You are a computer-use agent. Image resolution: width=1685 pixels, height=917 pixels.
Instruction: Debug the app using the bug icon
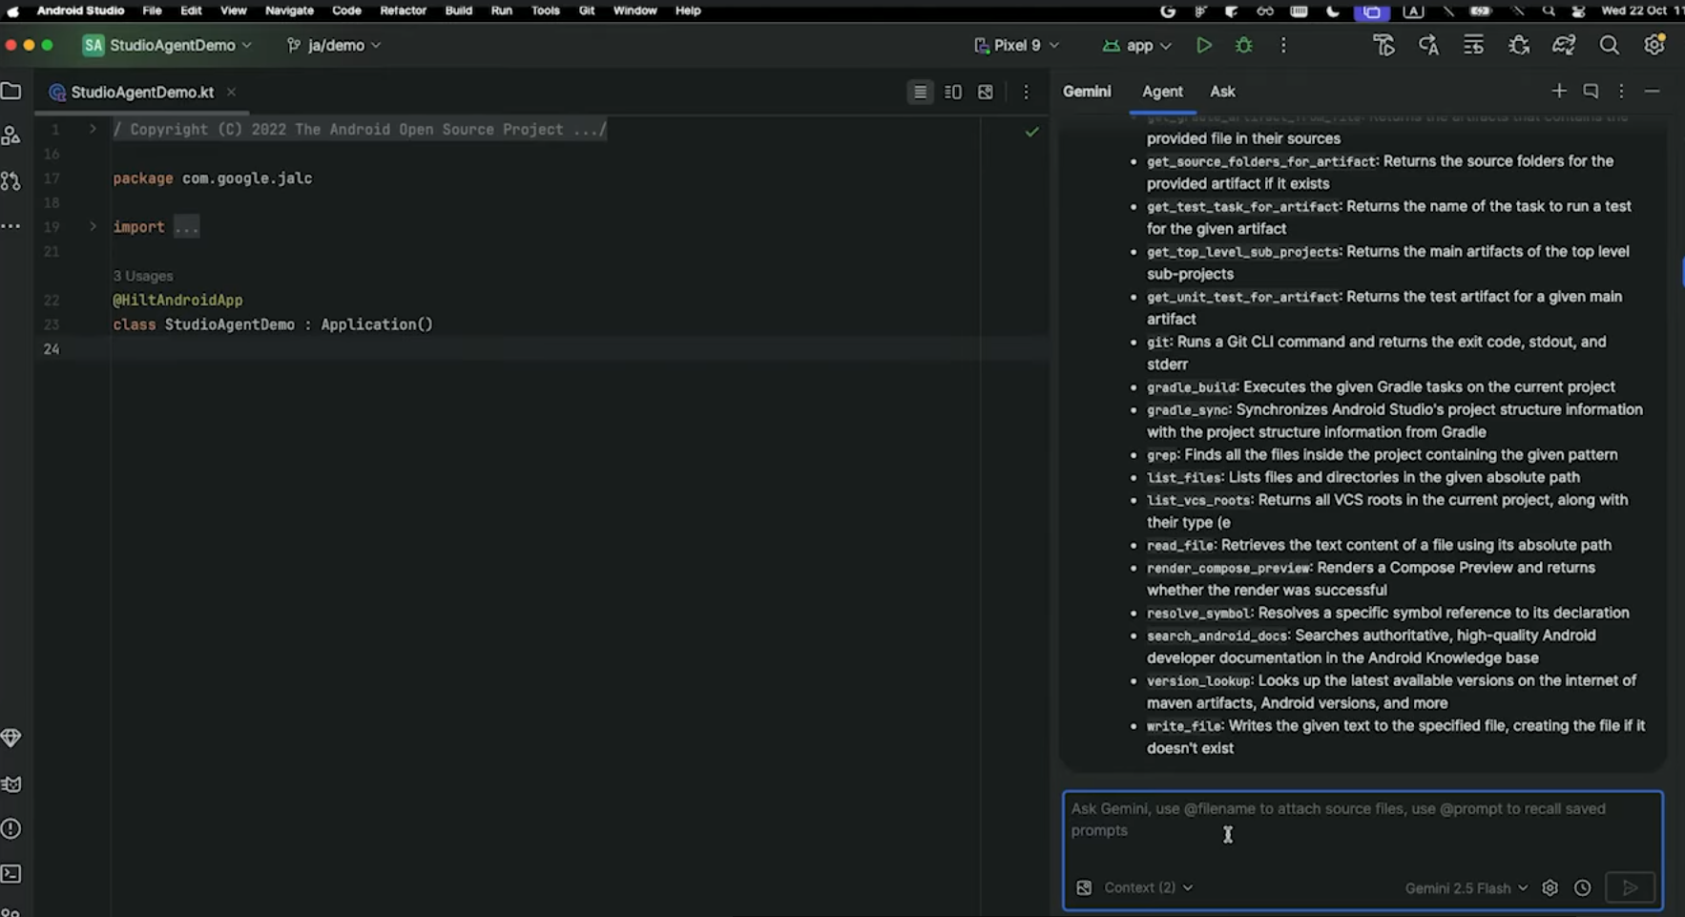[1244, 45]
